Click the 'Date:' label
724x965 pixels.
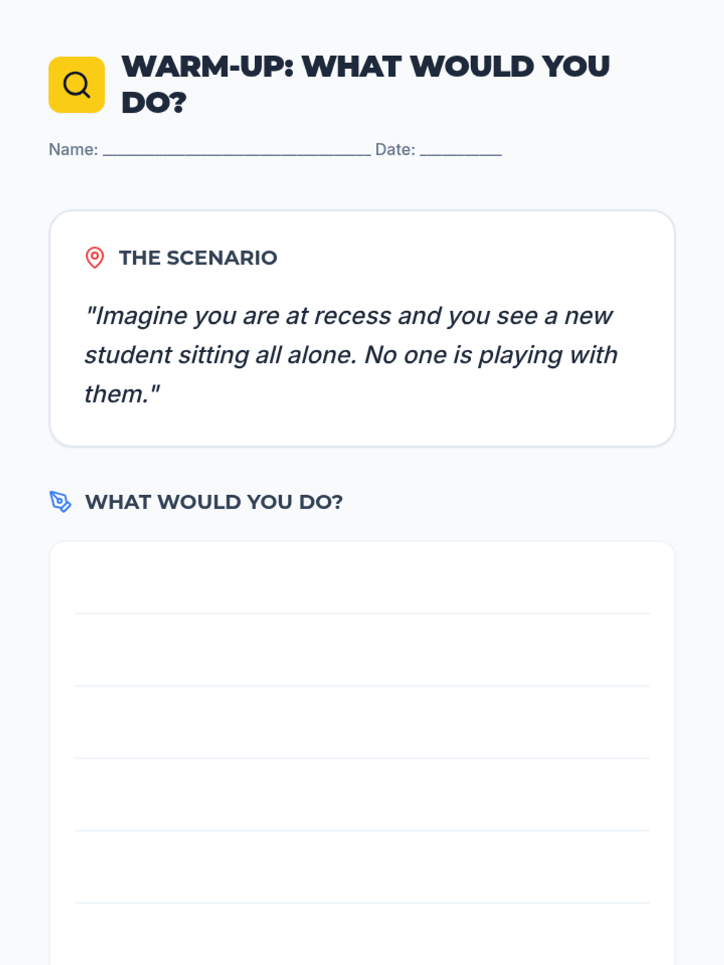coord(395,150)
